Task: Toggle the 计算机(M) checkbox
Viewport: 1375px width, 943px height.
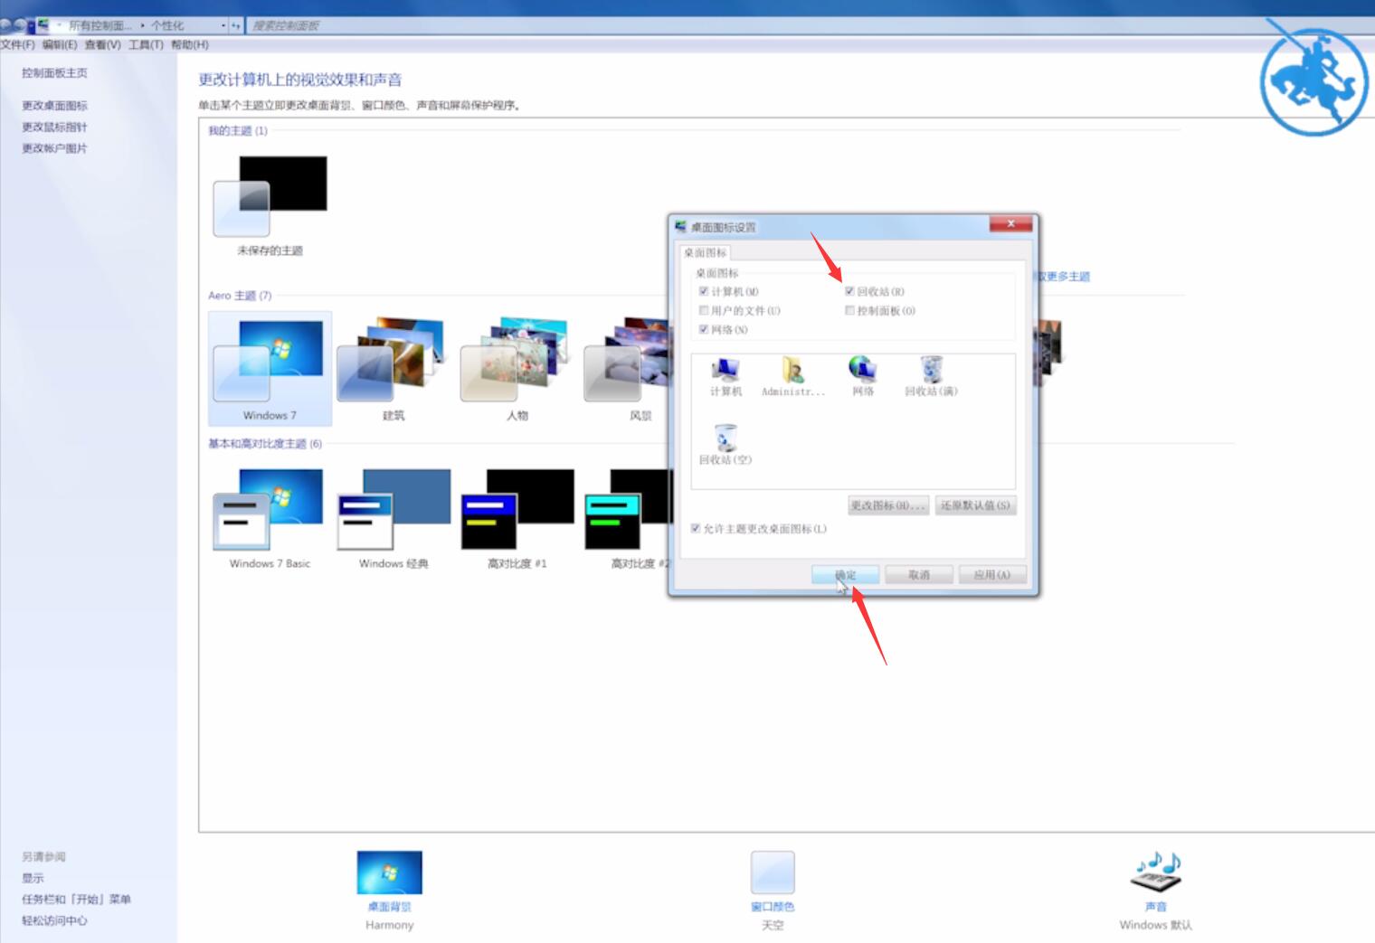Action: point(704,291)
